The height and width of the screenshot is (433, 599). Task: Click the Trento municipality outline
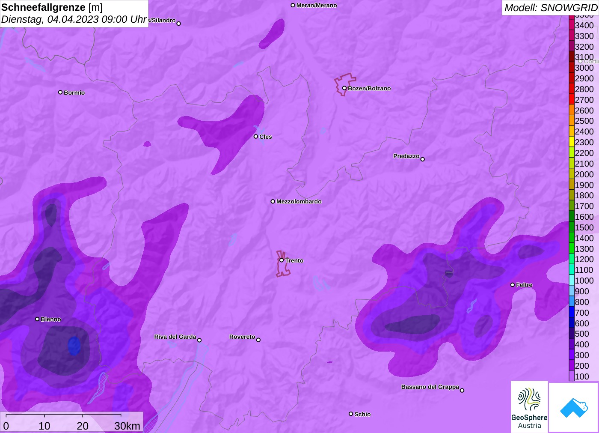tap(282, 264)
